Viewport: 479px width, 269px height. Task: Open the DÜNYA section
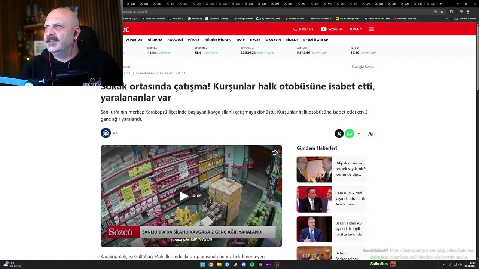point(193,40)
